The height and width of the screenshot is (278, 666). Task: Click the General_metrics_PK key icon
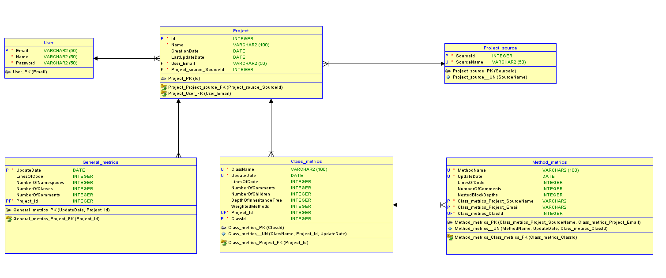[8, 210]
